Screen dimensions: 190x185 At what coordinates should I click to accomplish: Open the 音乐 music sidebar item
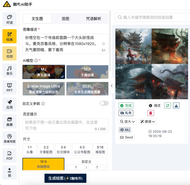pos(10,70)
